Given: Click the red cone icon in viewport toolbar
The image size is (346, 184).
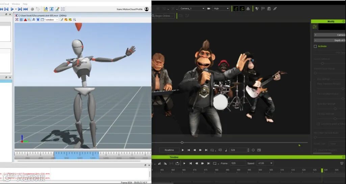Looking at the screenshot, I should [25, 20].
